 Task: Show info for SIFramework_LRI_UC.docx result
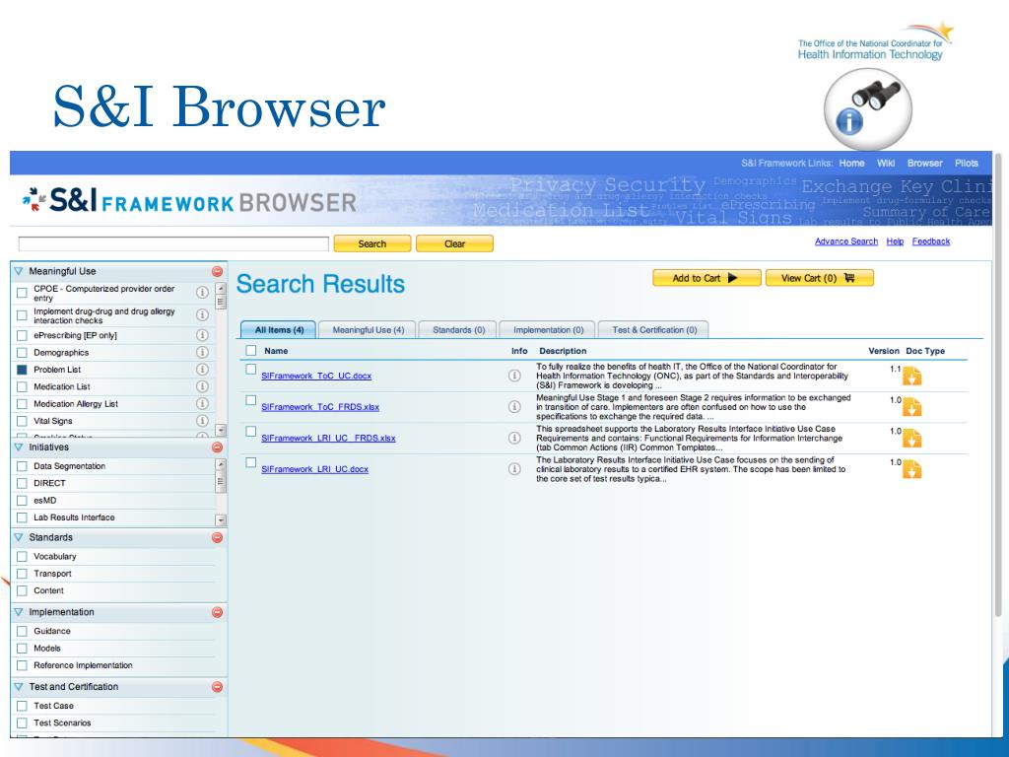point(514,468)
